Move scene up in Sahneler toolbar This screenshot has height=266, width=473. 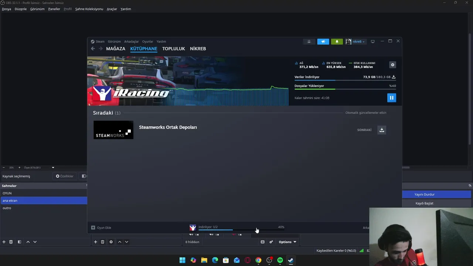point(28,242)
